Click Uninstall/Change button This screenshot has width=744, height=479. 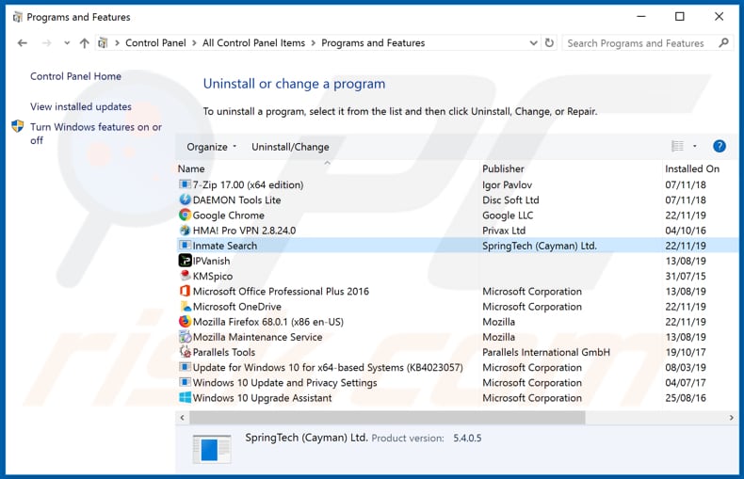click(290, 147)
